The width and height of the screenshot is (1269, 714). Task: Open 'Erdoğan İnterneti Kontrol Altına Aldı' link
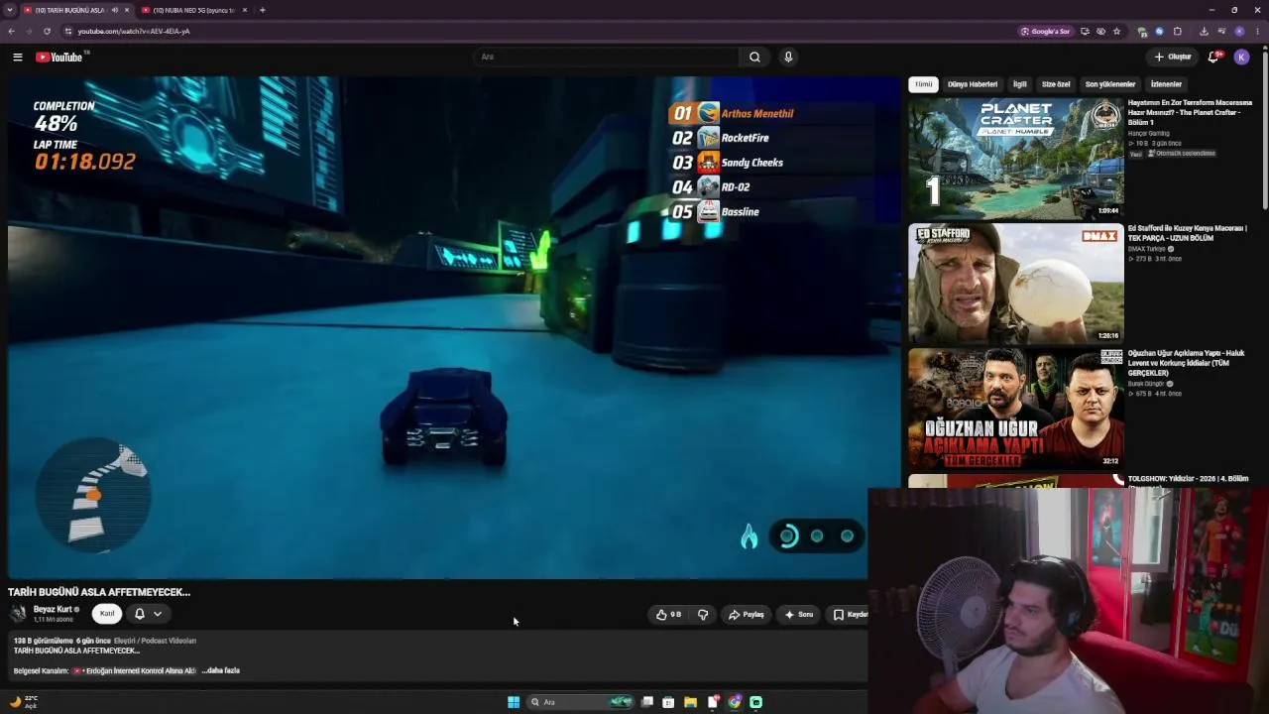point(135,671)
